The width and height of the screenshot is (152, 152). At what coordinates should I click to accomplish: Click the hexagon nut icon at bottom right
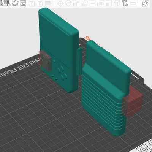point(144,149)
